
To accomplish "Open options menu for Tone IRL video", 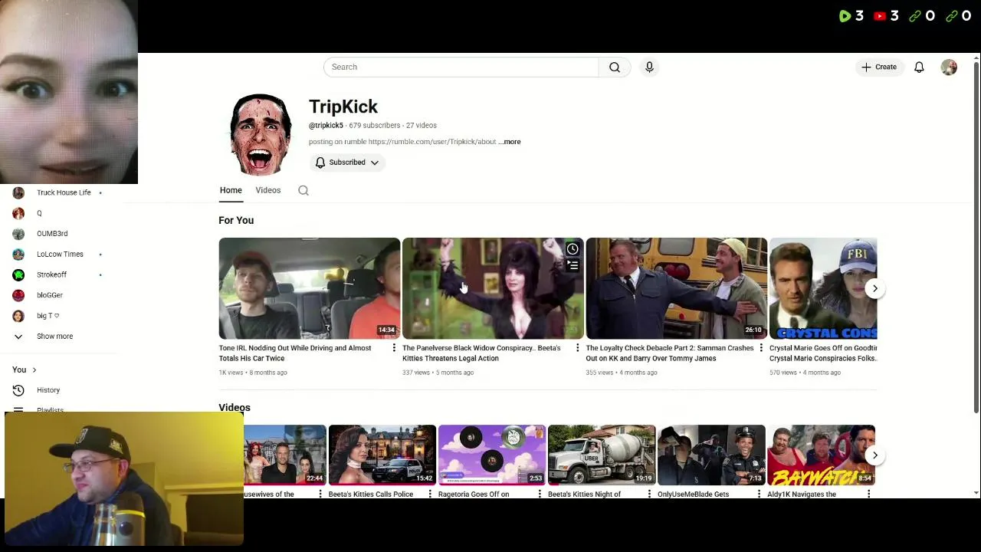I will pyautogui.click(x=394, y=349).
